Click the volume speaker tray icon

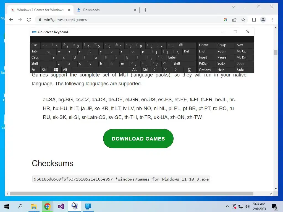pos(247,206)
